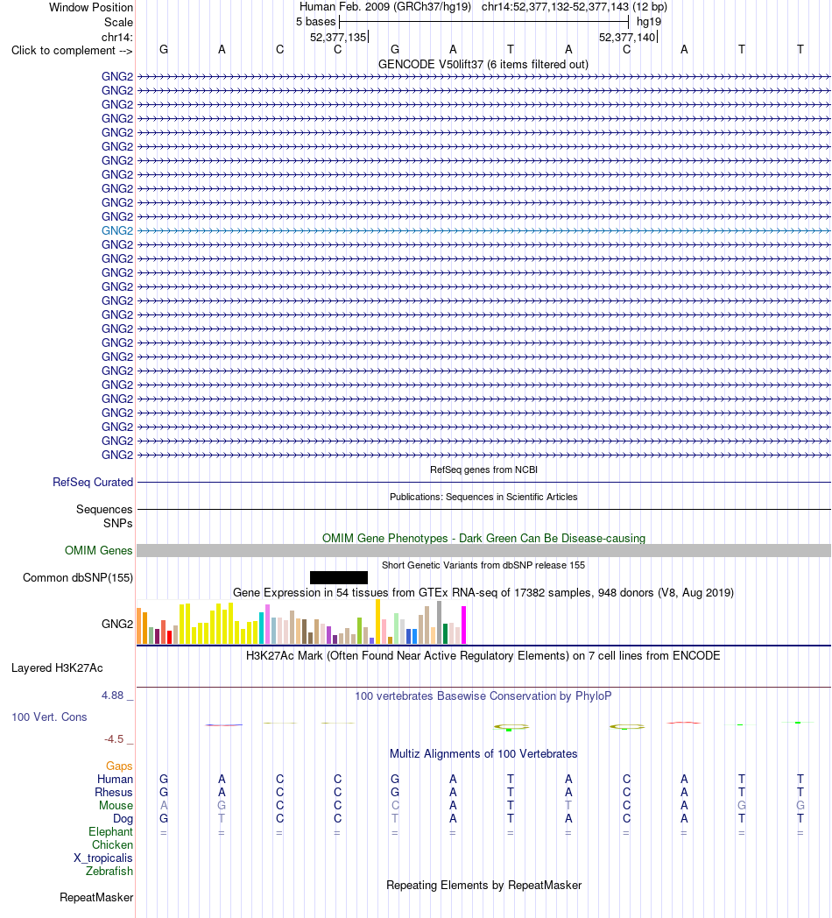
Task: Click the GTEx Gene Expression track title
Action: coord(483,592)
